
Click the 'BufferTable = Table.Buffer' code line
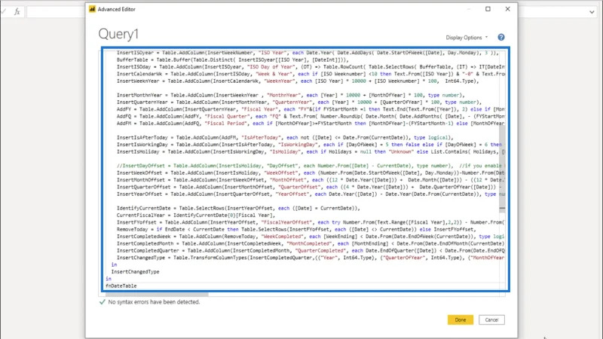233,60
